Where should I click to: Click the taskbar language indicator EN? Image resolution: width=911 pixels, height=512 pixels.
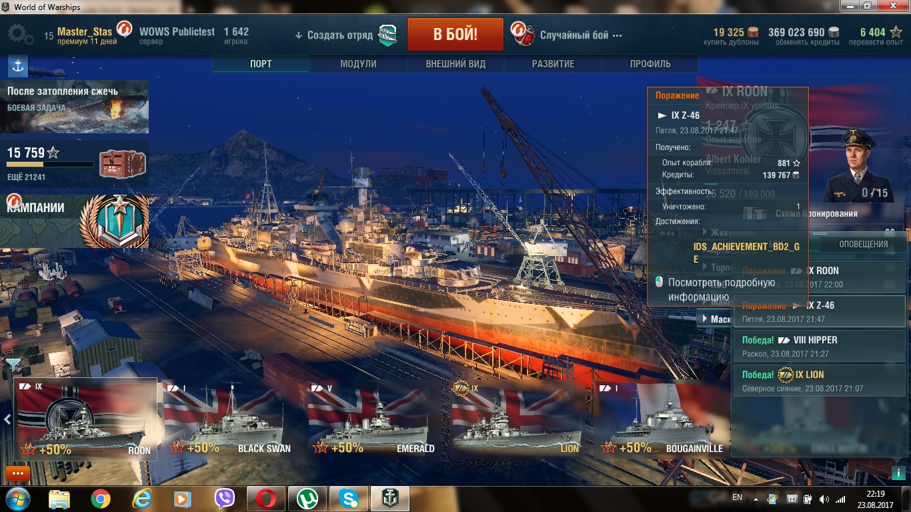pyautogui.click(x=737, y=497)
